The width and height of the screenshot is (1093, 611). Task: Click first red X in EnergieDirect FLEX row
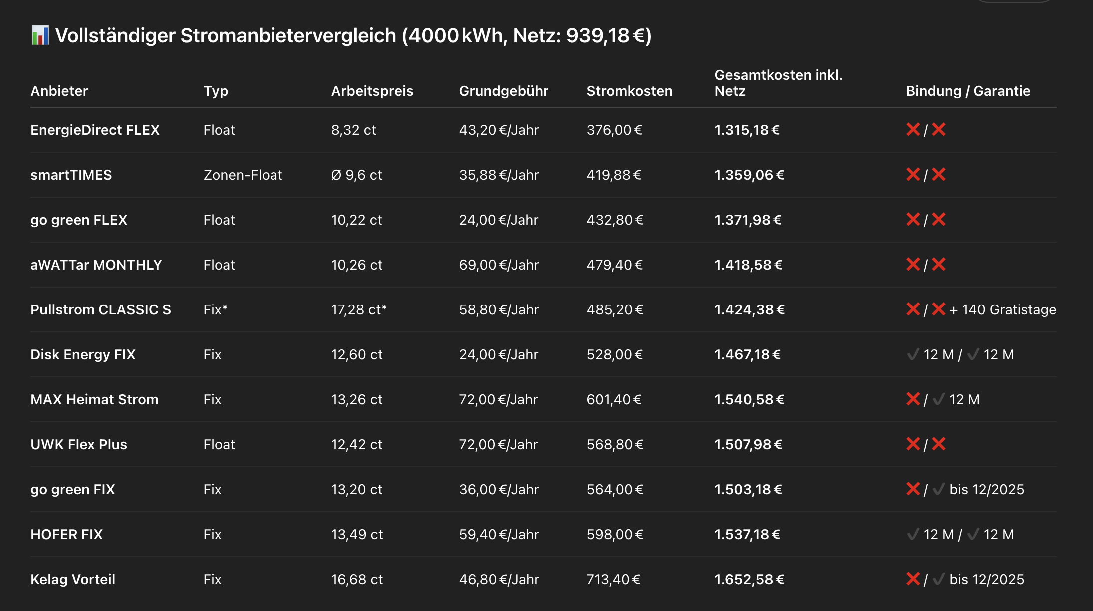(x=913, y=130)
